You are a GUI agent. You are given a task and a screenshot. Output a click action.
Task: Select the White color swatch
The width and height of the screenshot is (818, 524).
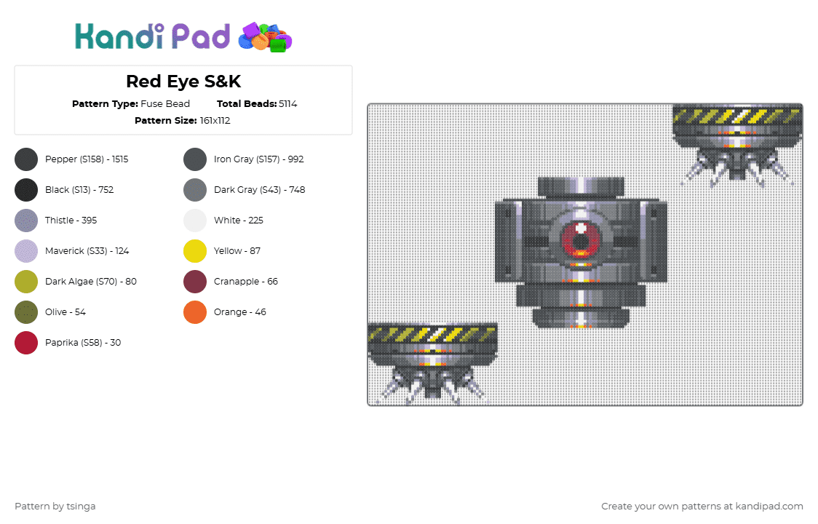(195, 221)
